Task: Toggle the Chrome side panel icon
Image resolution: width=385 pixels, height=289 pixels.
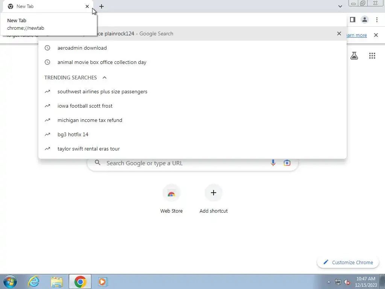Action: point(353,20)
